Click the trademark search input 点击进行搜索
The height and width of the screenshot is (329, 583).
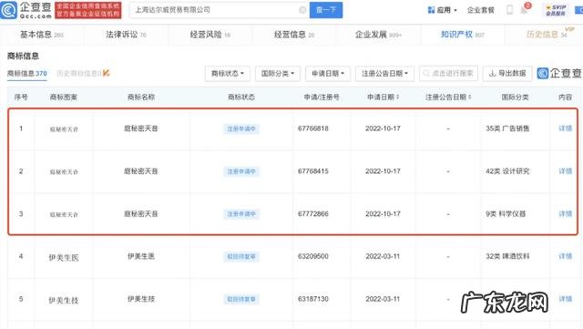coord(448,74)
